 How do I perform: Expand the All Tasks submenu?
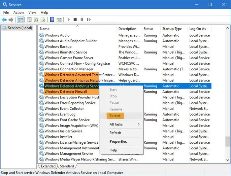point(121,124)
